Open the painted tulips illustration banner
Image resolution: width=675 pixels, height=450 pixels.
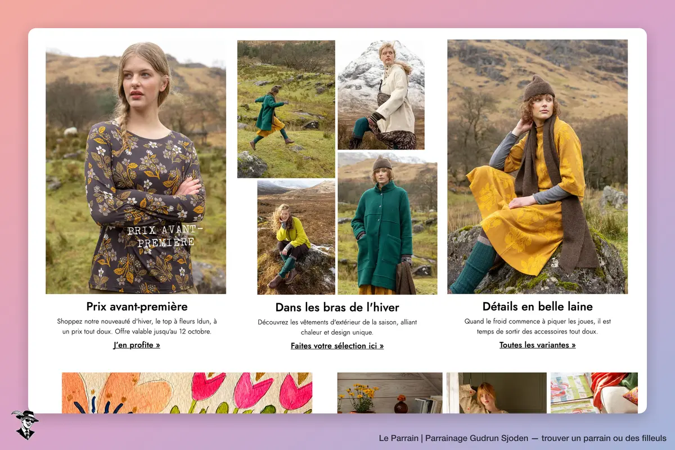(x=187, y=393)
